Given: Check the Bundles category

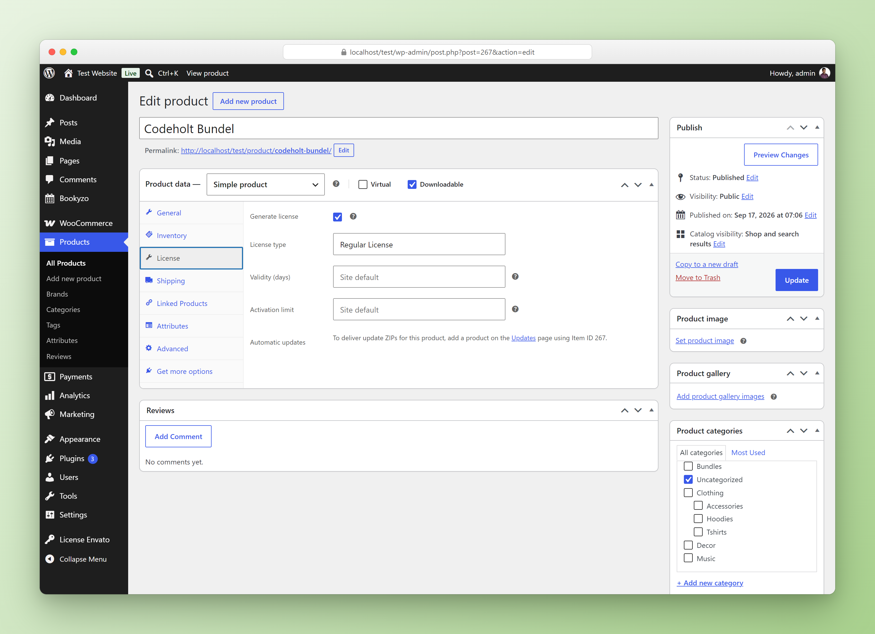Looking at the screenshot, I should pyautogui.click(x=688, y=466).
